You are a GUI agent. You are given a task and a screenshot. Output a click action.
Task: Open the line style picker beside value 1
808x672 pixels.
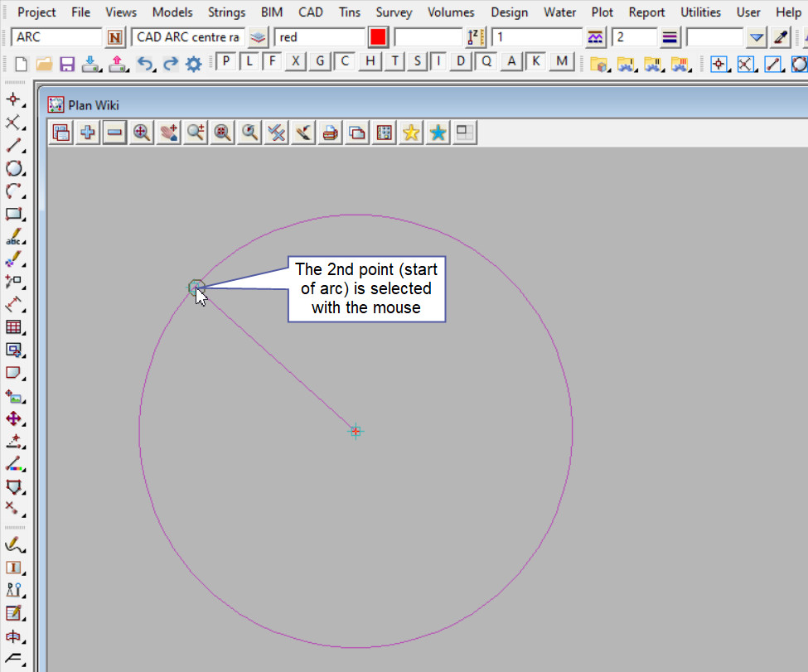(x=595, y=37)
